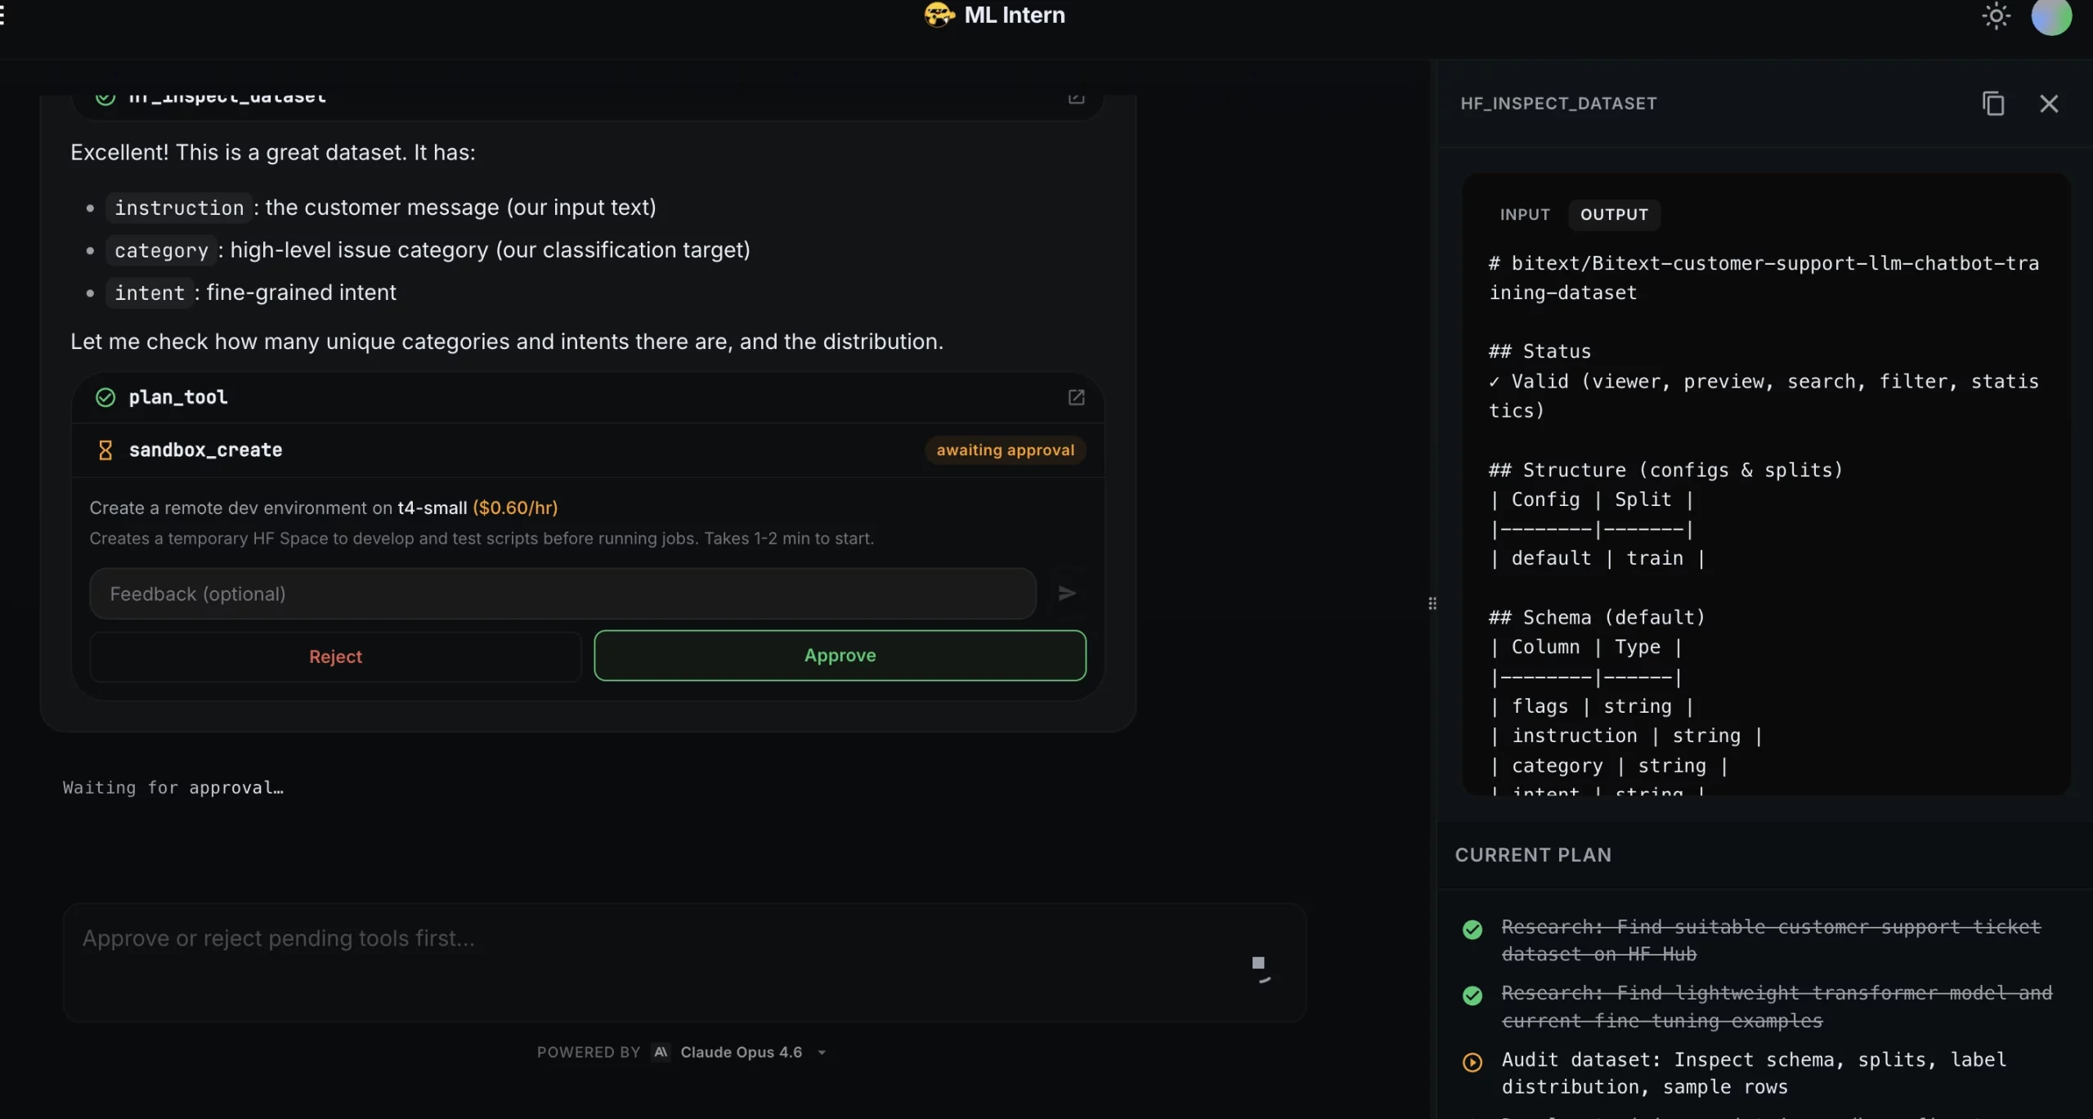Send feedback with the arrow icon
This screenshot has width=2093, height=1119.
tap(1067, 593)
